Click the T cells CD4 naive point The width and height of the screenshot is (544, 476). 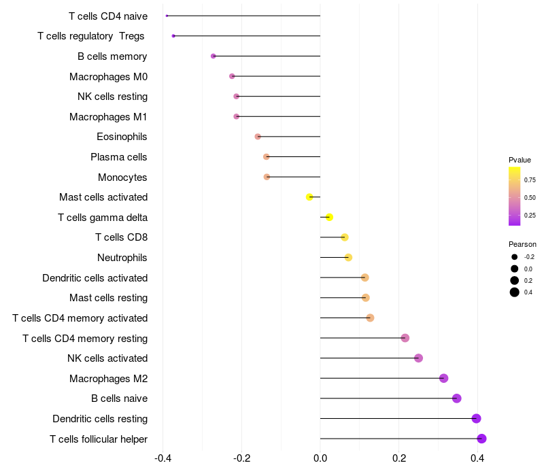167,16
